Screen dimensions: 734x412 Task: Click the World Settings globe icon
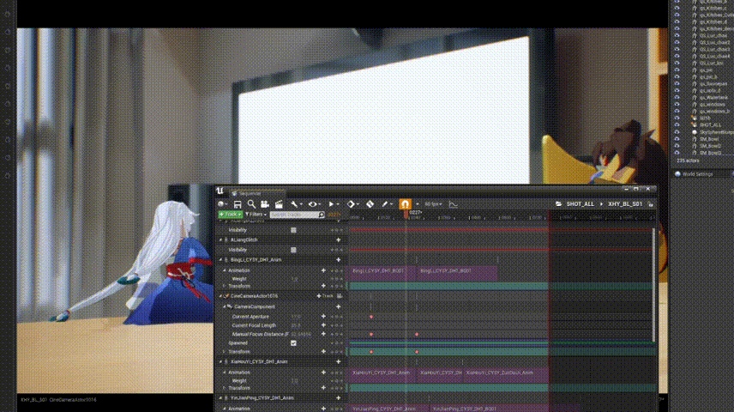coord(677,174)
